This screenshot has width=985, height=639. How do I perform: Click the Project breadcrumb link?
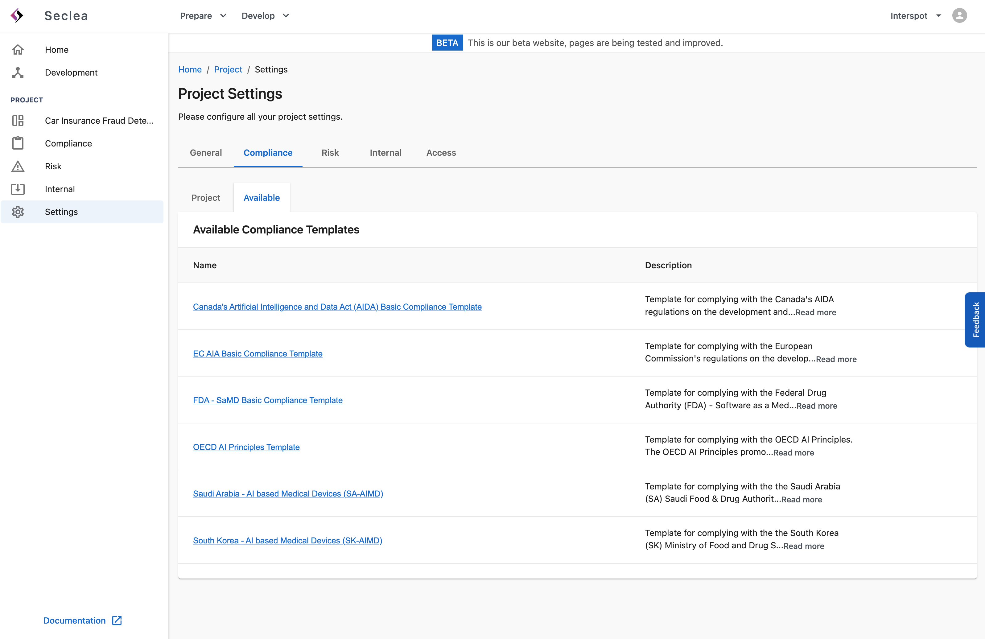pos(228,69)
